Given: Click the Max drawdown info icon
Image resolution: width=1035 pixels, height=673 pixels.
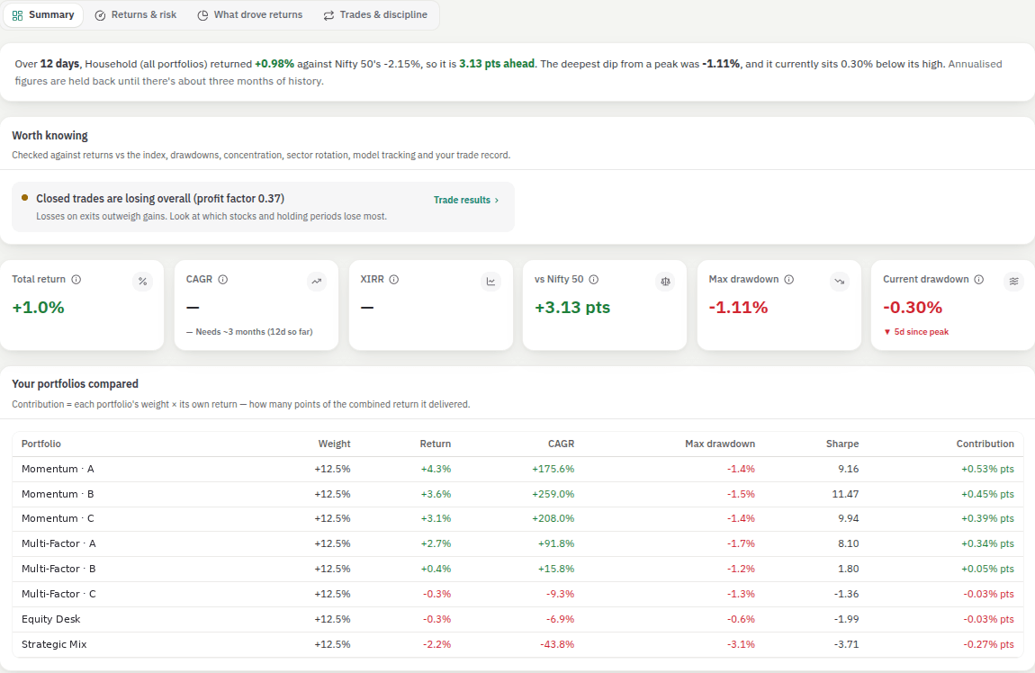Looking at the screenshot, I should [788, 279].
